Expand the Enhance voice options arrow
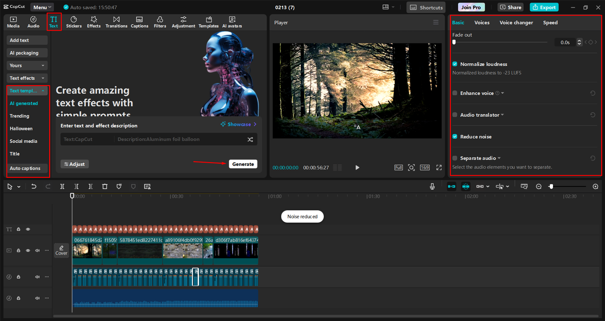The width and height of the screenshot is (605, 321). (502, 93)
